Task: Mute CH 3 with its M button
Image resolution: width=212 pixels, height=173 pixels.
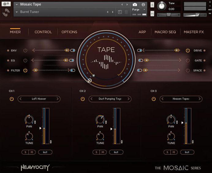Action: [174, 152]
